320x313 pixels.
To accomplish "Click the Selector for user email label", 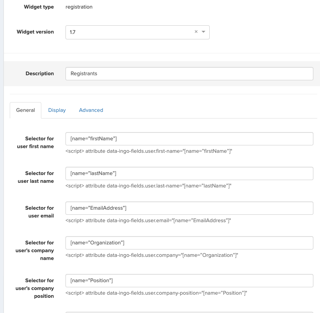I will [39, 212].
